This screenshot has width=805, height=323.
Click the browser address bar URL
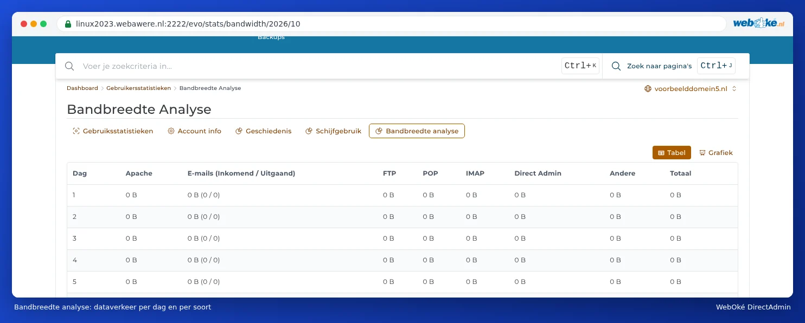[x=188, y=24]
